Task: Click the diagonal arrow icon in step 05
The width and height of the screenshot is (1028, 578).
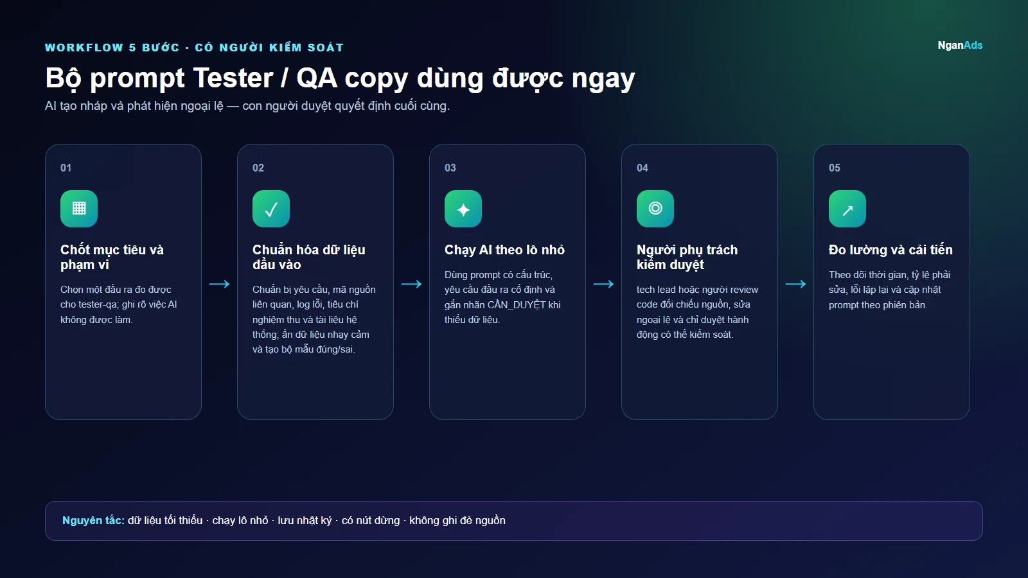Action: [847, 209]
